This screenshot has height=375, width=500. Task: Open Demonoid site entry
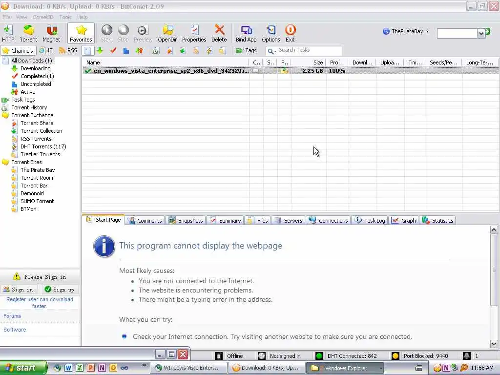point(32,193)
